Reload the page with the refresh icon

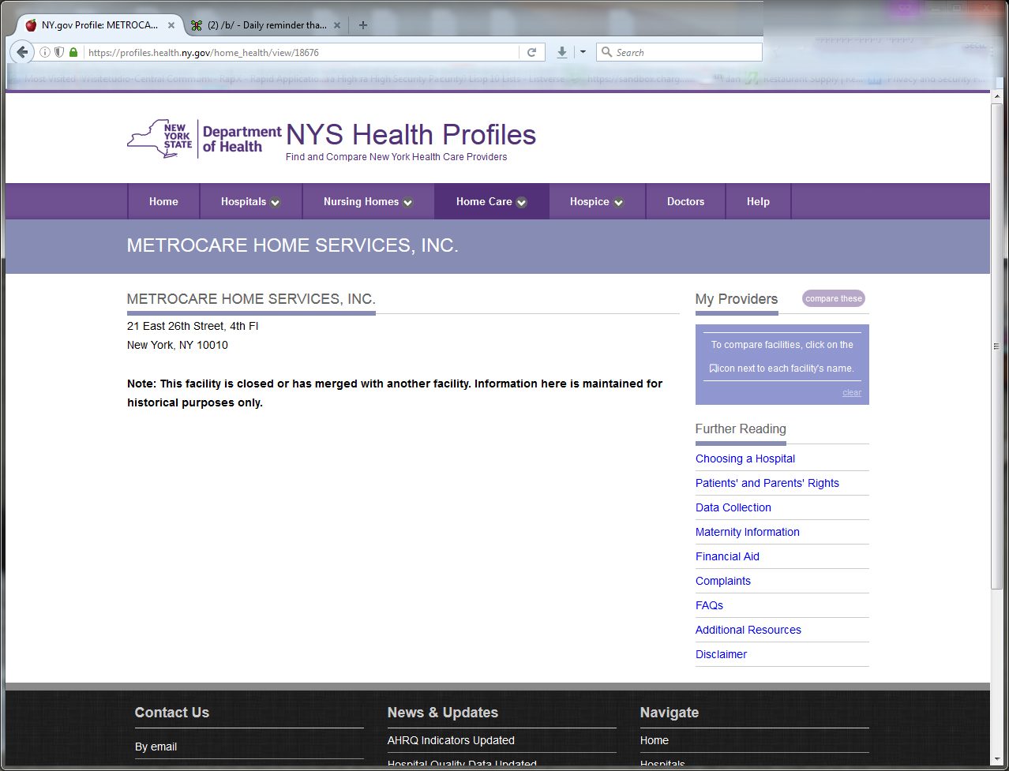coord(531,52)
